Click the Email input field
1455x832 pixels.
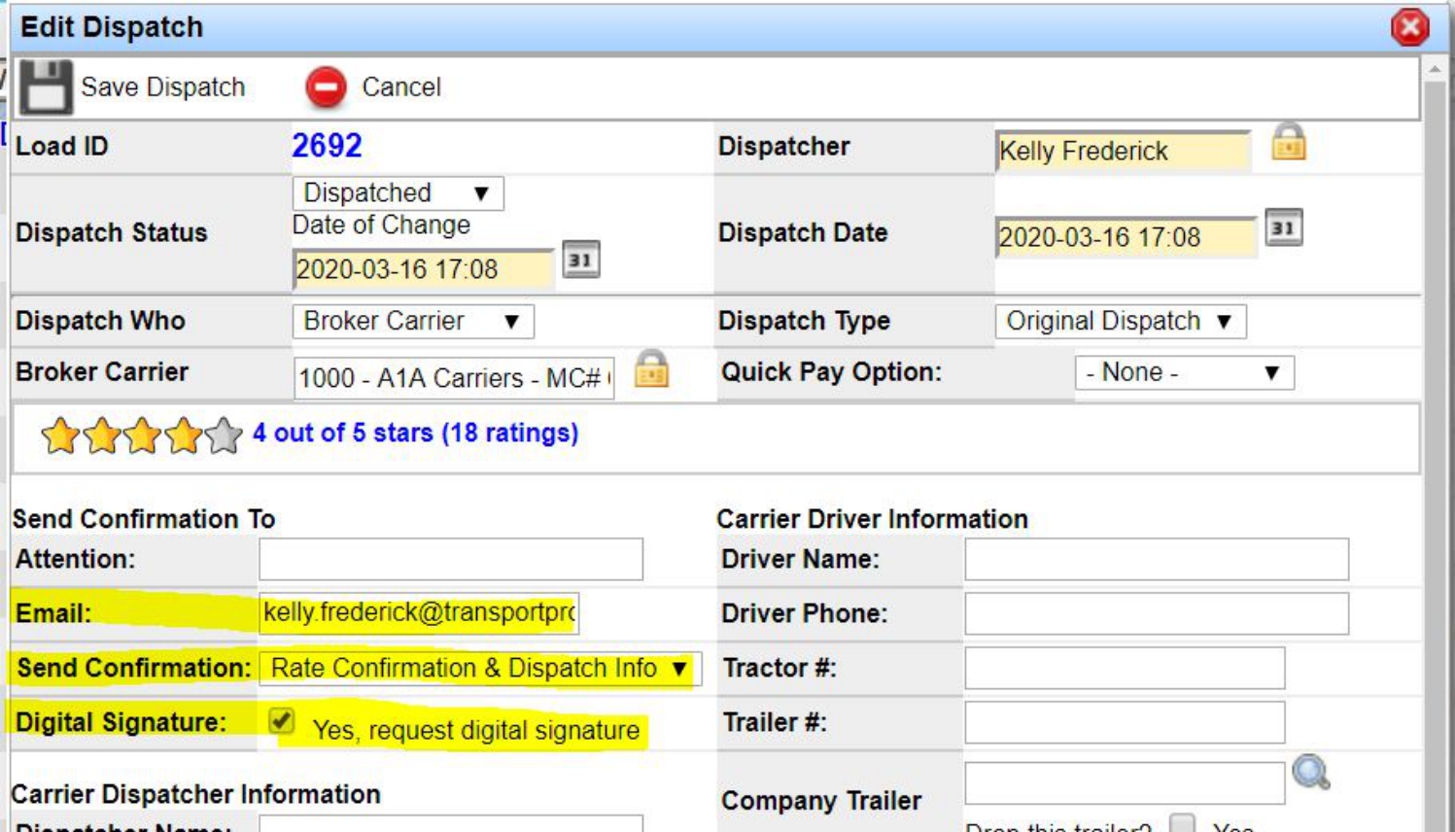pos(419,613)
